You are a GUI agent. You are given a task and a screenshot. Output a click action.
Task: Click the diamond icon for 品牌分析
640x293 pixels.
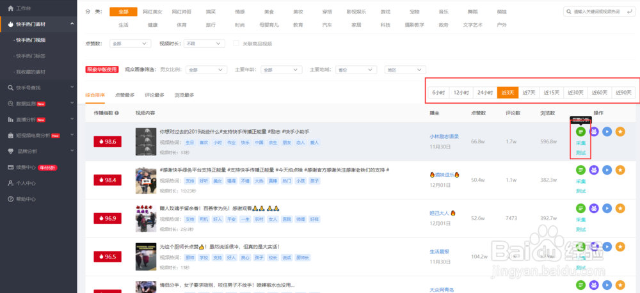[11, 152]
